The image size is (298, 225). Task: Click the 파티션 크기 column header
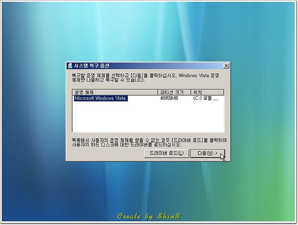174,92
